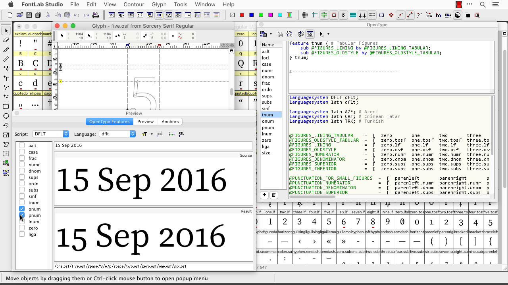Click the yin-yang icon in top toolbar
The height and width of the screenshot is (285, 508).
tap(458, 15)
